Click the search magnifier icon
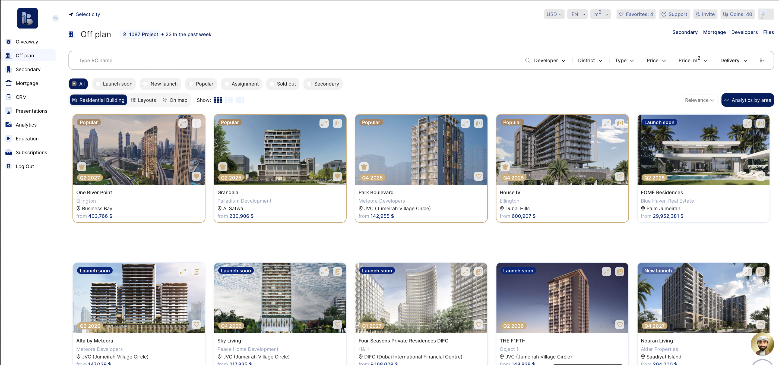 (527, 61)
